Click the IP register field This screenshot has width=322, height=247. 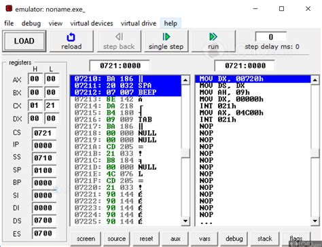[44, 145]
